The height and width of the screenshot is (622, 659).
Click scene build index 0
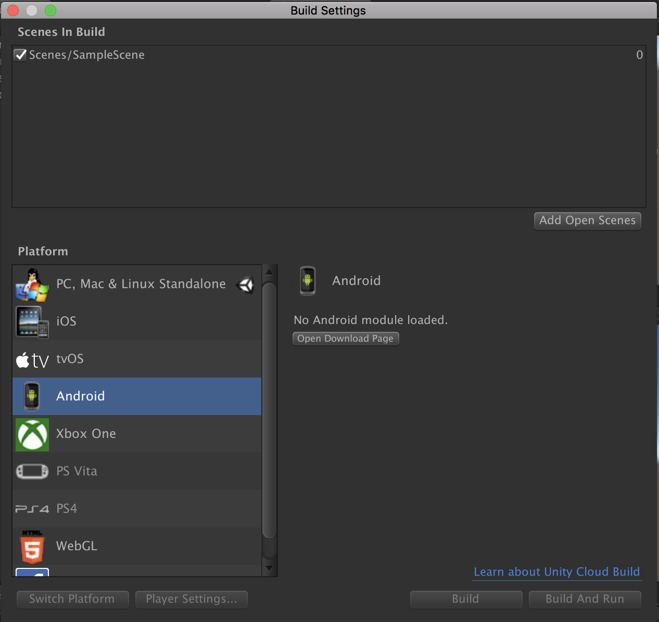[640, 55]
